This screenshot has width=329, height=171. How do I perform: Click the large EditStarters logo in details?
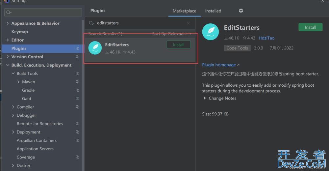tap(211, 32)
